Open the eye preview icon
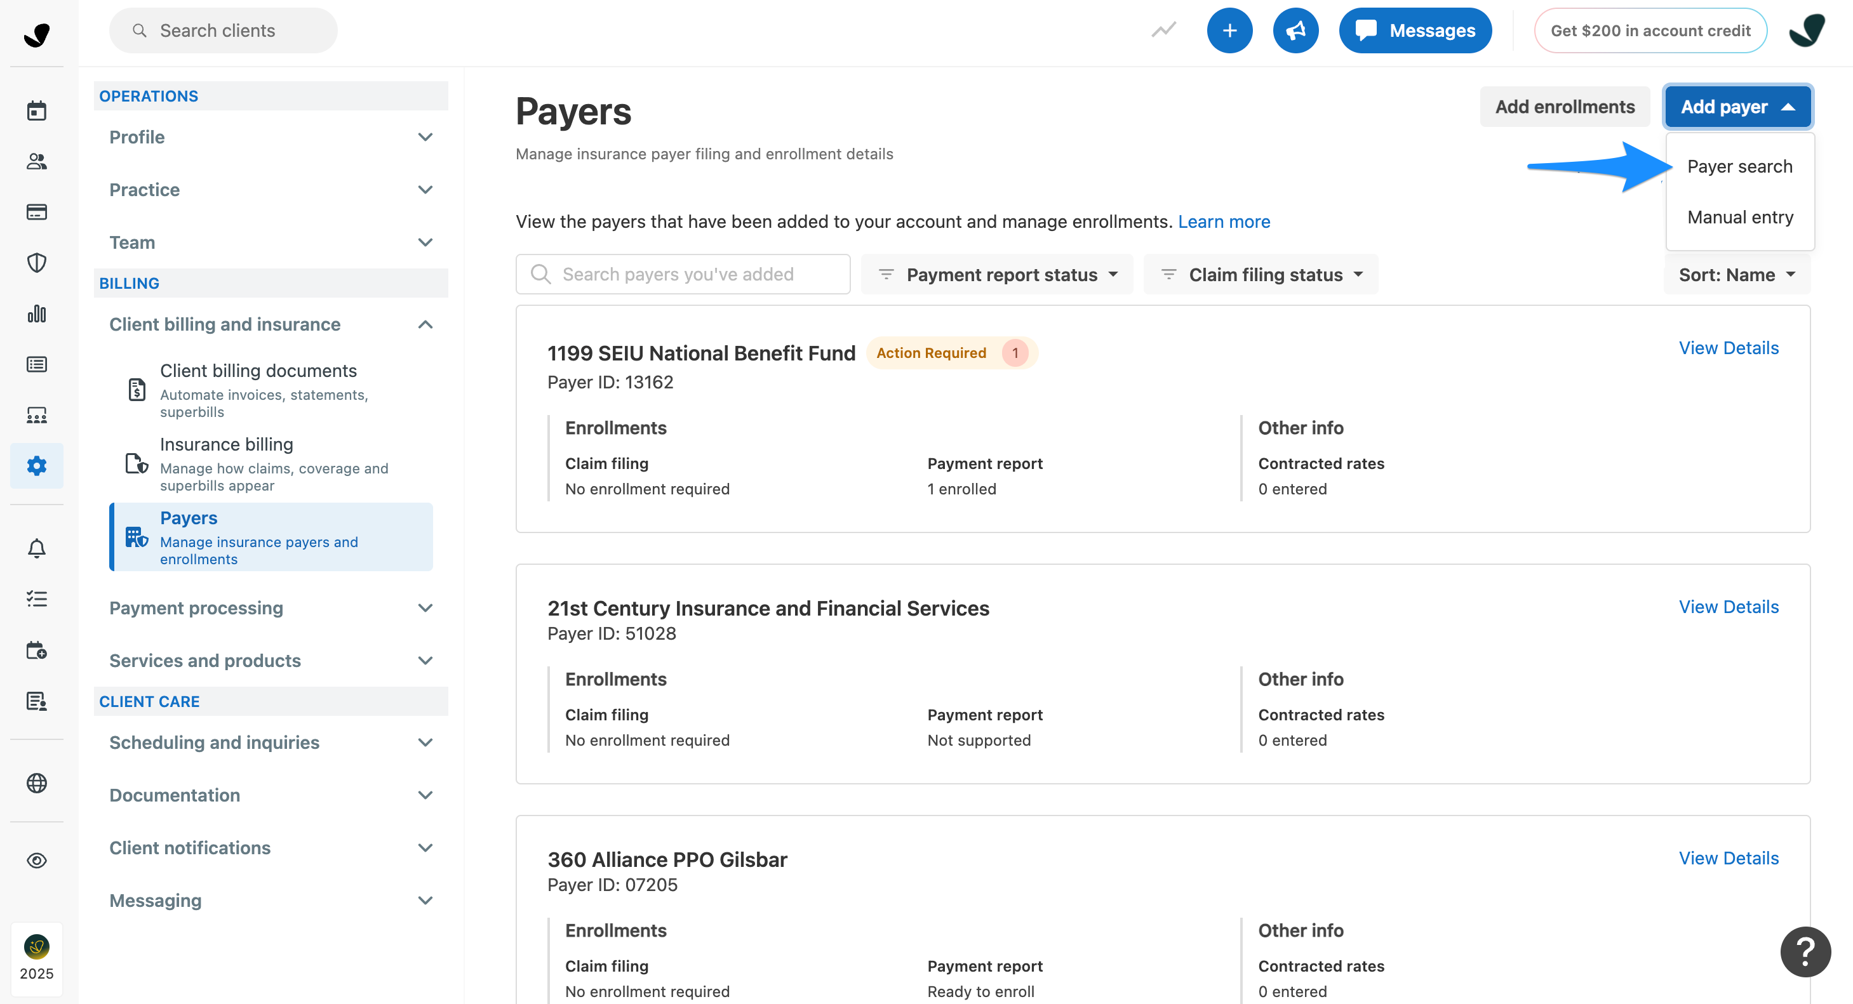This screenshot has height=1004, width=1853. [37, 861]
